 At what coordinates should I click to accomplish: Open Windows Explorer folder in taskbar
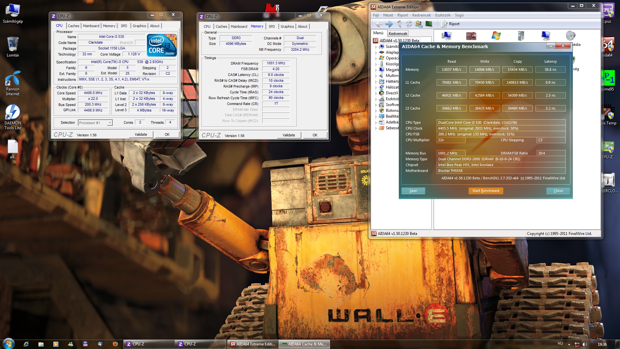[41, 344]
